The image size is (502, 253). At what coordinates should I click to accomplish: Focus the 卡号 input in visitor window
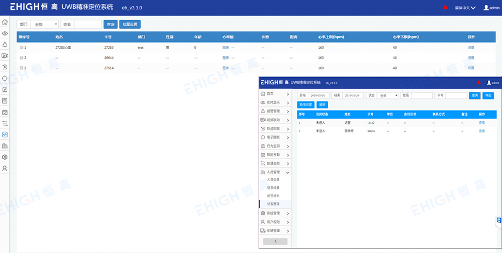click(456, 96)
